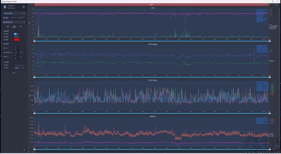
Task: Open the round settings icon beside username
Action: [24, 7]
